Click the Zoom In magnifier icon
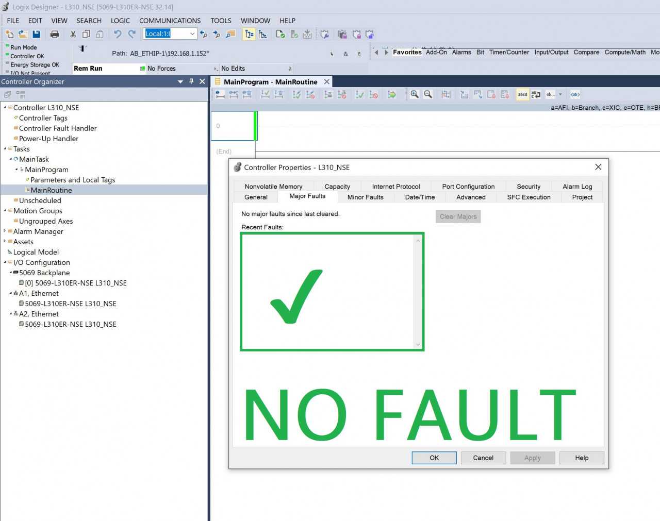The width and height of the screenshot is (660, 521). tap(414, 94)
